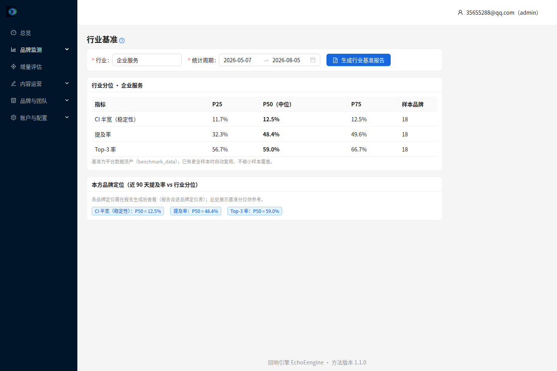Screen dimensions: 557x371
Task: Expand the 品牌与团队 menu chevron
Action: point(67,100)
